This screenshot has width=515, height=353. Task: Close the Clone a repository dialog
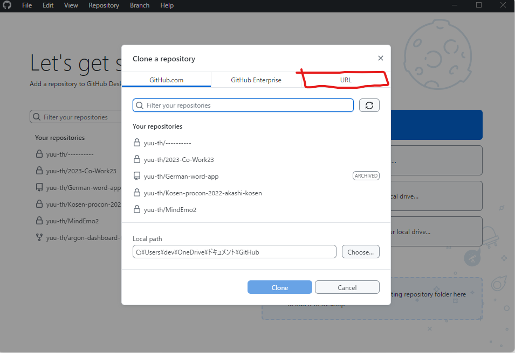(381, 58)
